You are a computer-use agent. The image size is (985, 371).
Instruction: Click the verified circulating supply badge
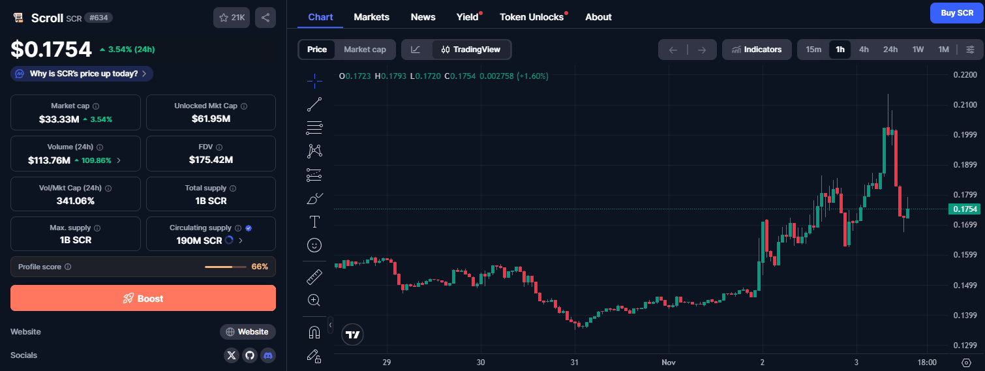click(x=249, y=228)
